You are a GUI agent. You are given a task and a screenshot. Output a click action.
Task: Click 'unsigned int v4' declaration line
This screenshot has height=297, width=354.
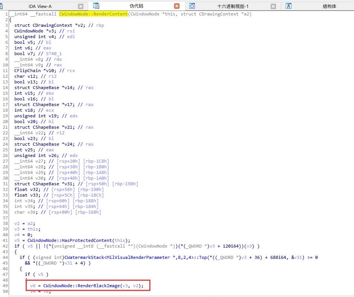tap(35, 37)
